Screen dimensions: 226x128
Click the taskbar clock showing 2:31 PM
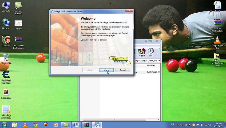pyautogui.click(x=217, y=125)
